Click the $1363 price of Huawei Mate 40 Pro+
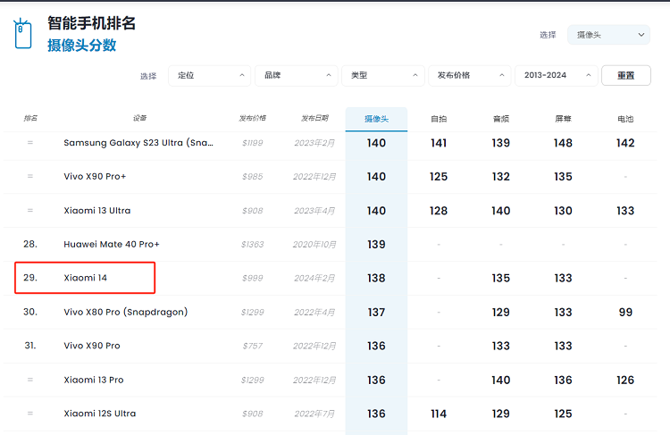The image size is (670, 435). coord(253,245)
